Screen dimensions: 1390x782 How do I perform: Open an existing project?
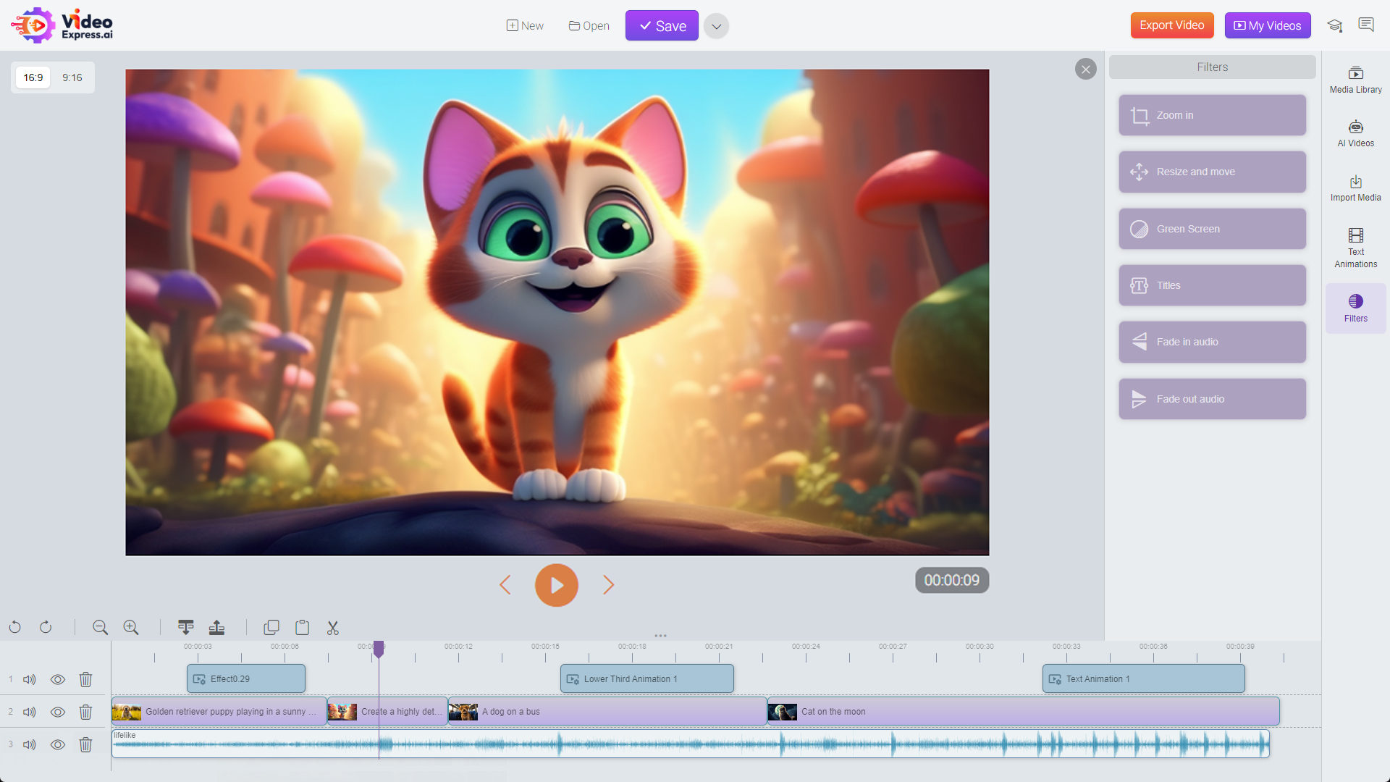[588, 25]
